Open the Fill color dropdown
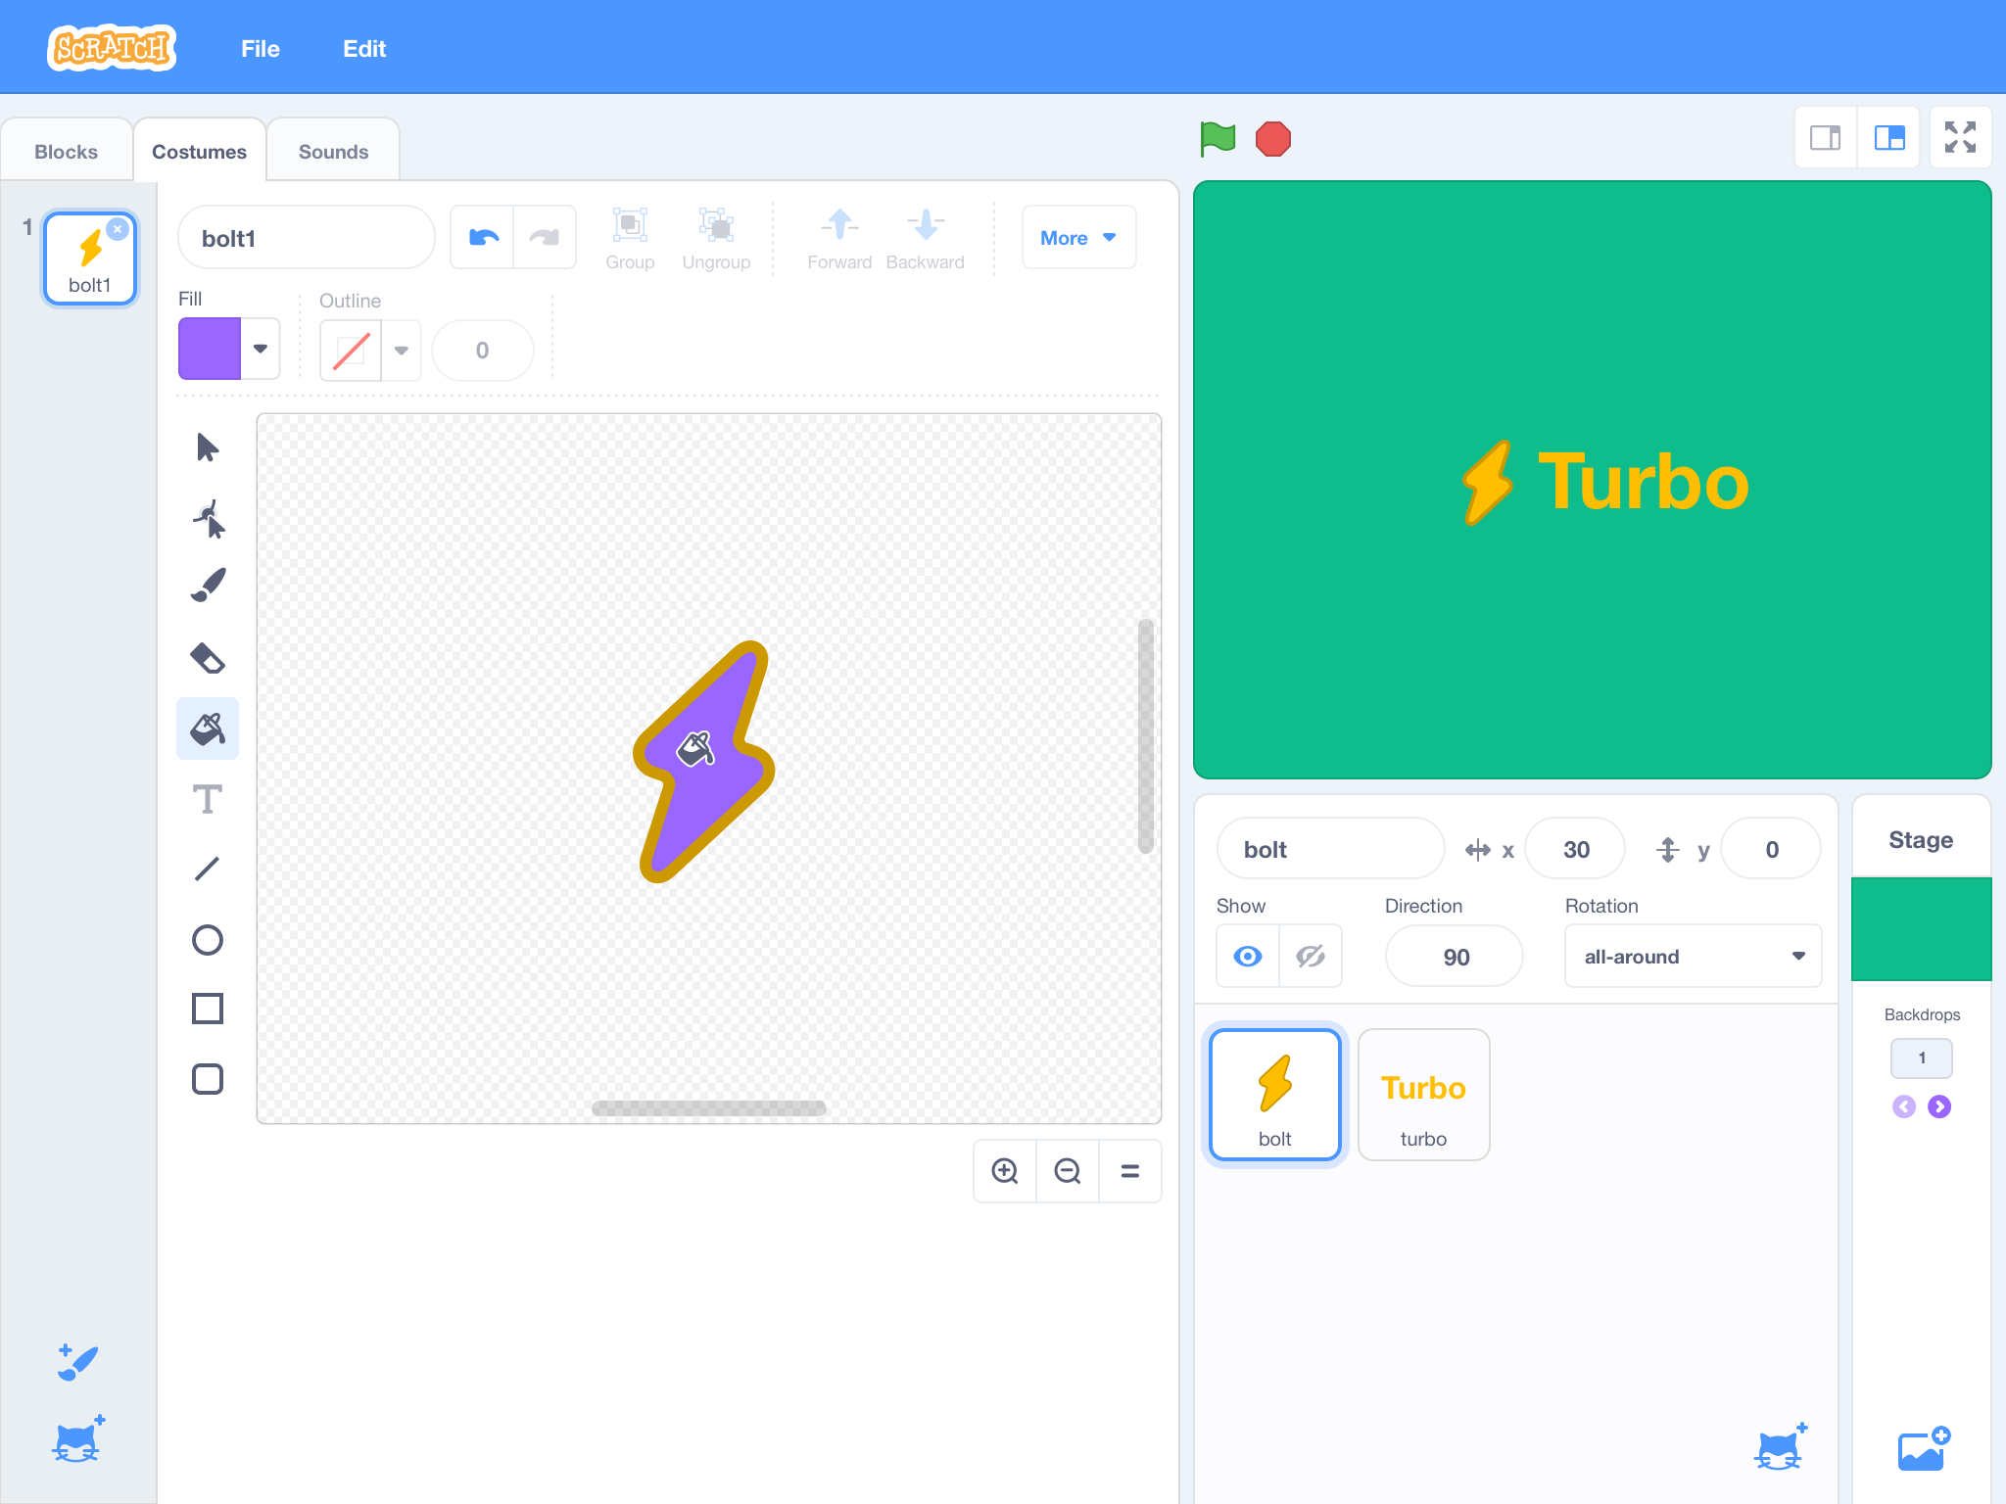Viewport: 2006px width, 1504px height. pos(260,349)
